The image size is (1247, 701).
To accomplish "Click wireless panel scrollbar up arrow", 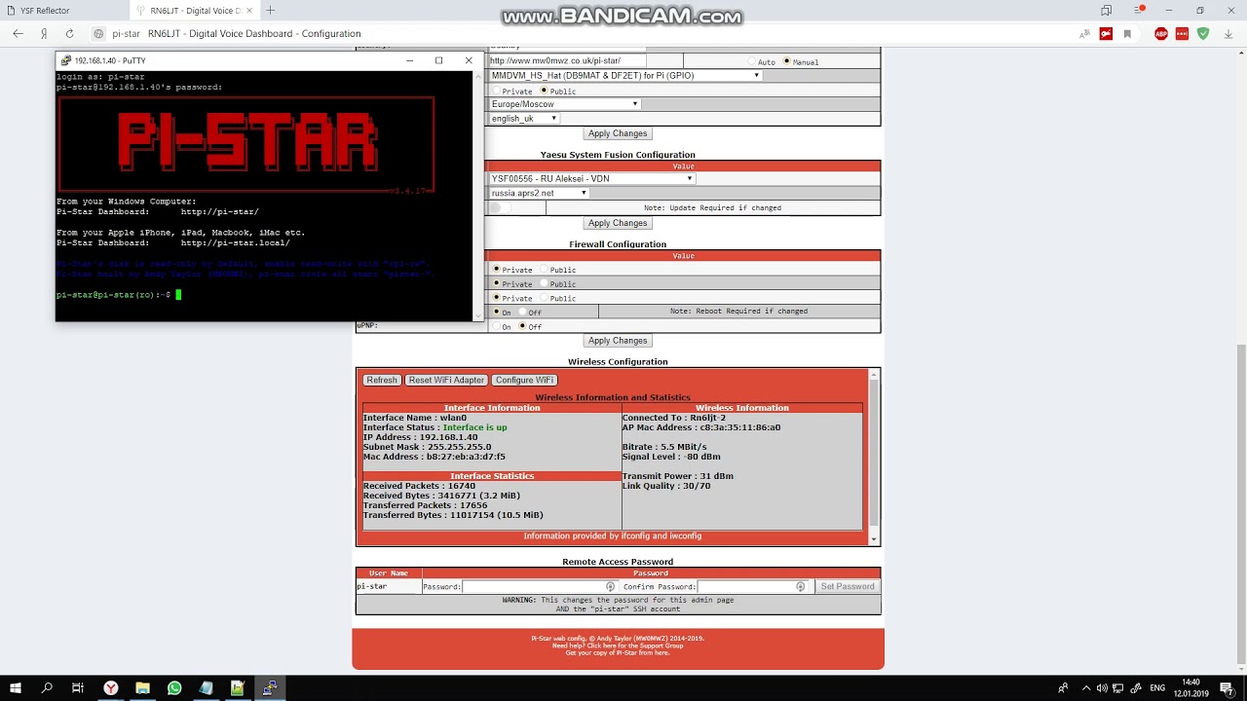I will [874, 374].
